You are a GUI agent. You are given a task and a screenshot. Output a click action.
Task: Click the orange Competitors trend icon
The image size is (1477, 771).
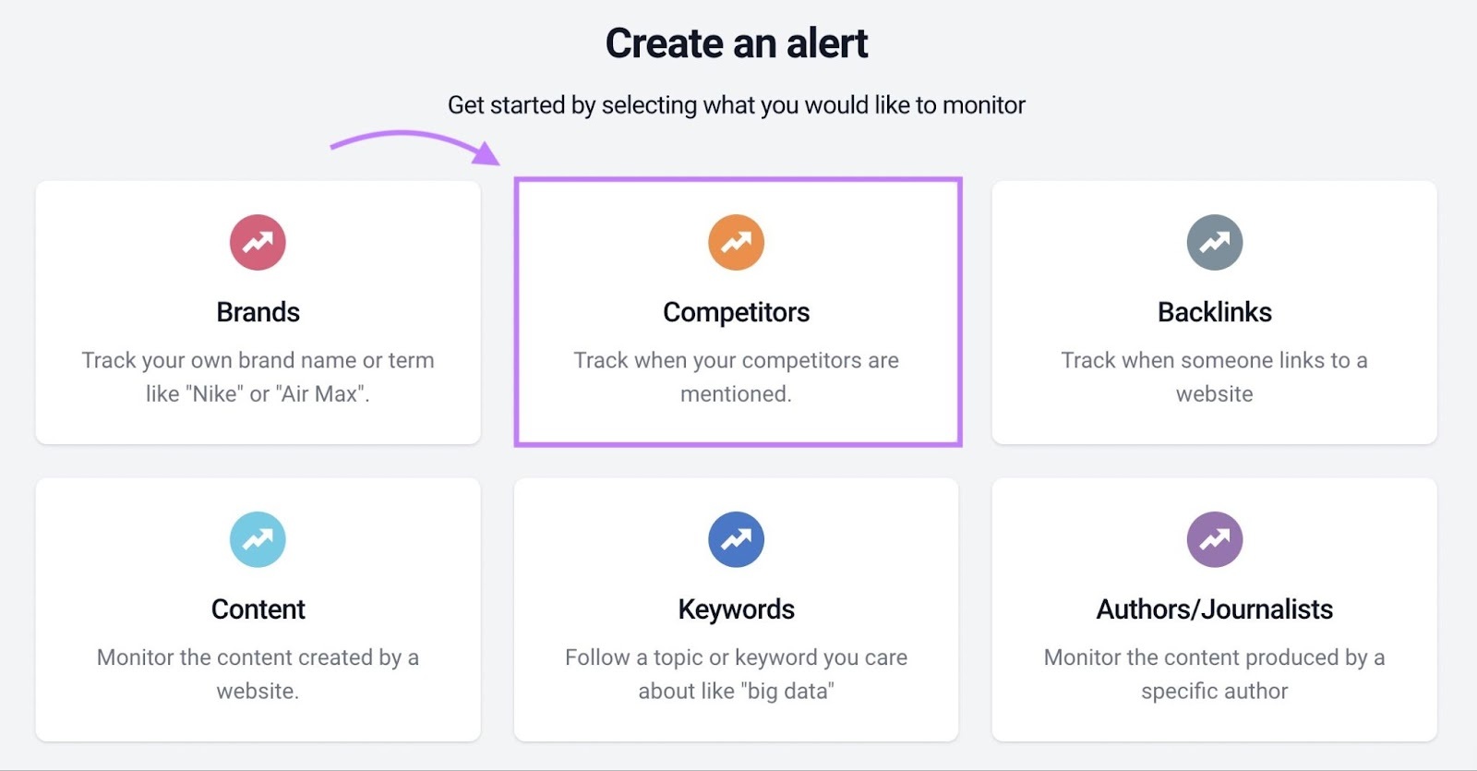point(736,241)
